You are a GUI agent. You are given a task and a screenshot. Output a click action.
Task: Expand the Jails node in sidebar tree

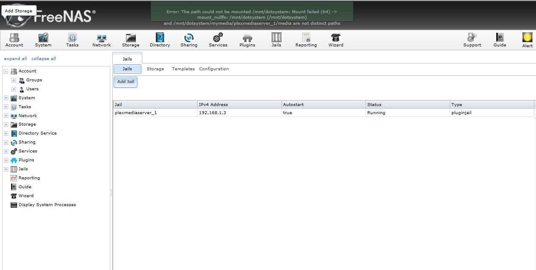tap(6, 169)
